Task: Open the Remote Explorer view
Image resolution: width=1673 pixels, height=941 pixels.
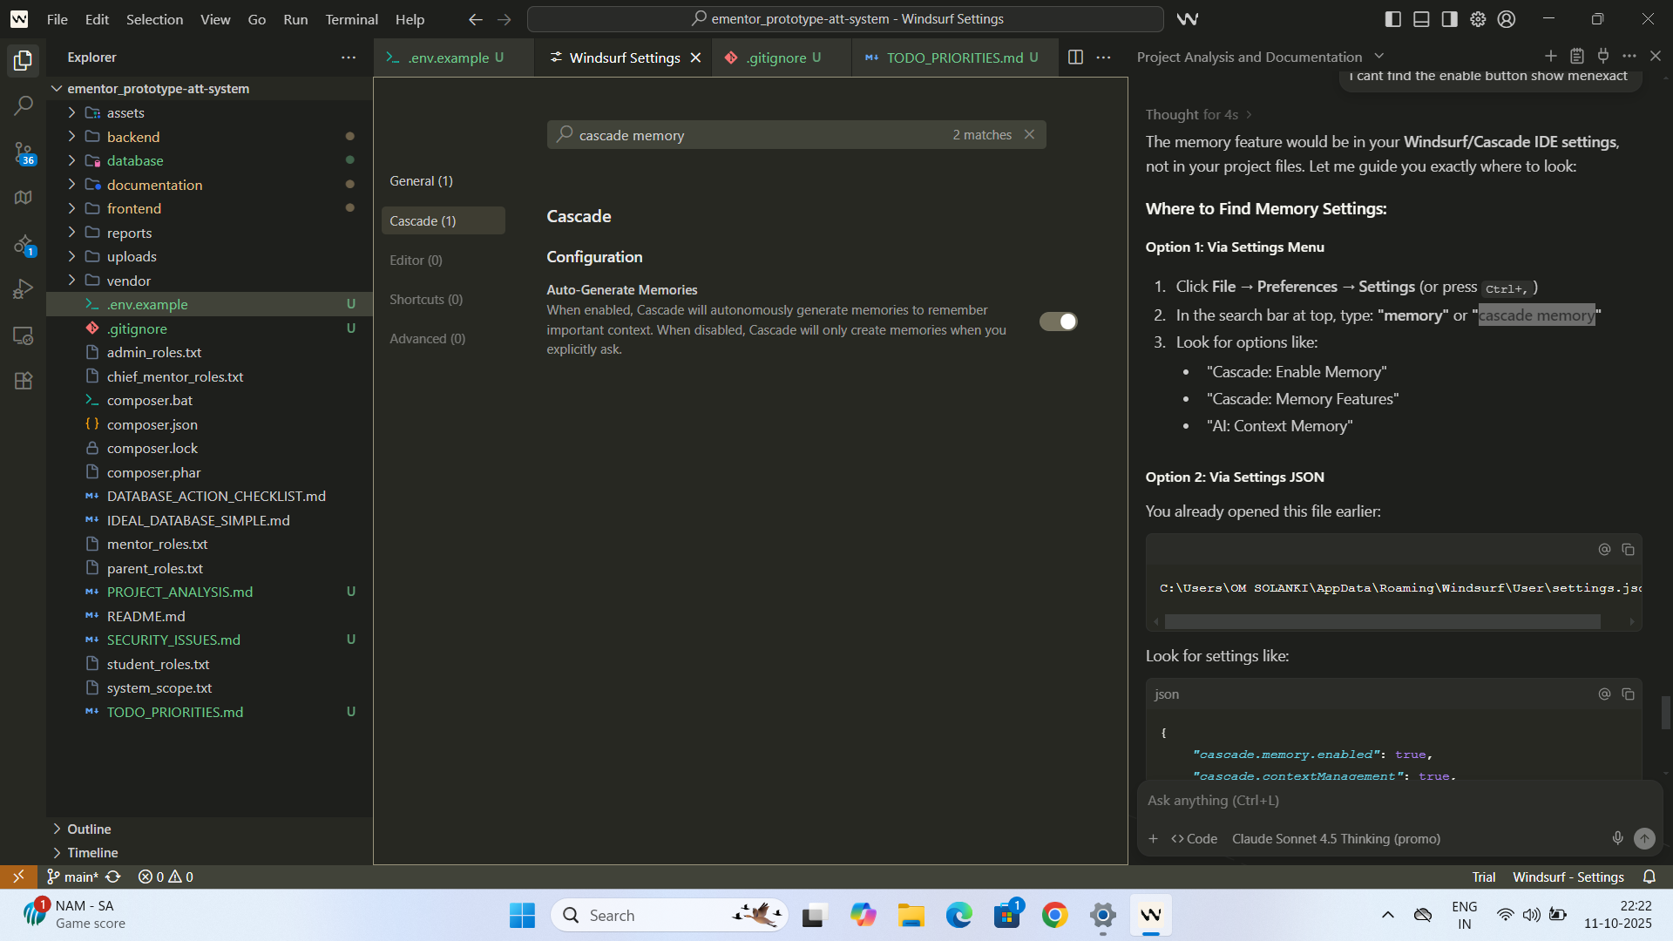Action: point(24,335)
